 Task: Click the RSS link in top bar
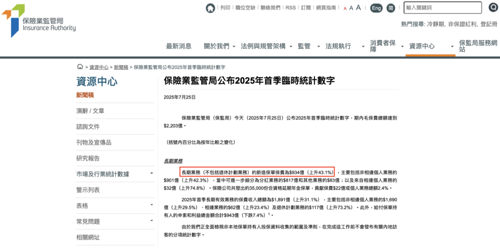(290, 8)
